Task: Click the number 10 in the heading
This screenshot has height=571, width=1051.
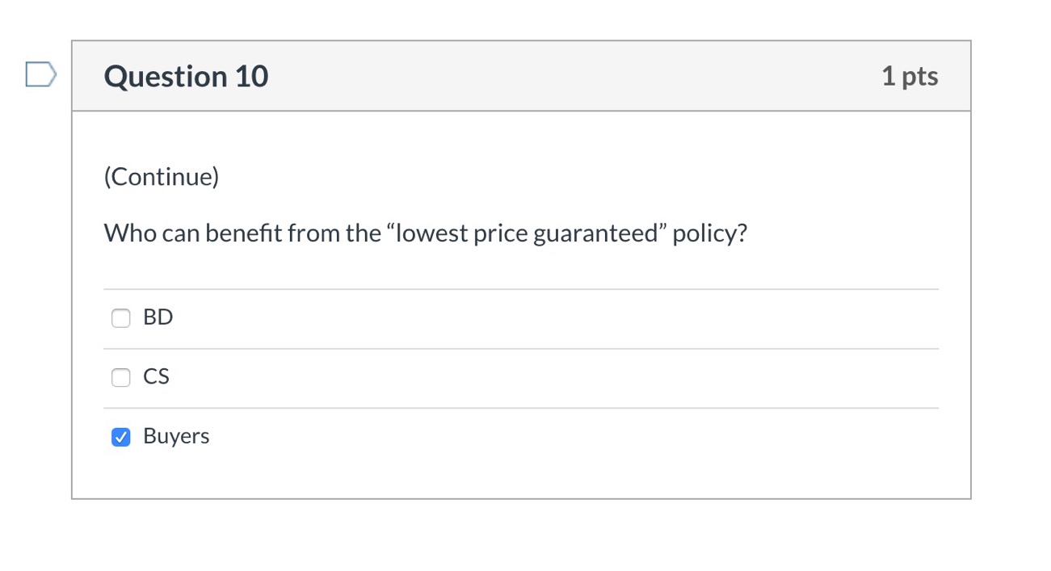Action: (x=252, y=77)
